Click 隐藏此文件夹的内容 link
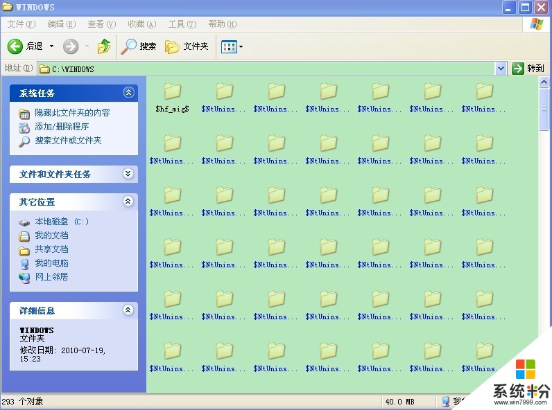 coord(72,112)
